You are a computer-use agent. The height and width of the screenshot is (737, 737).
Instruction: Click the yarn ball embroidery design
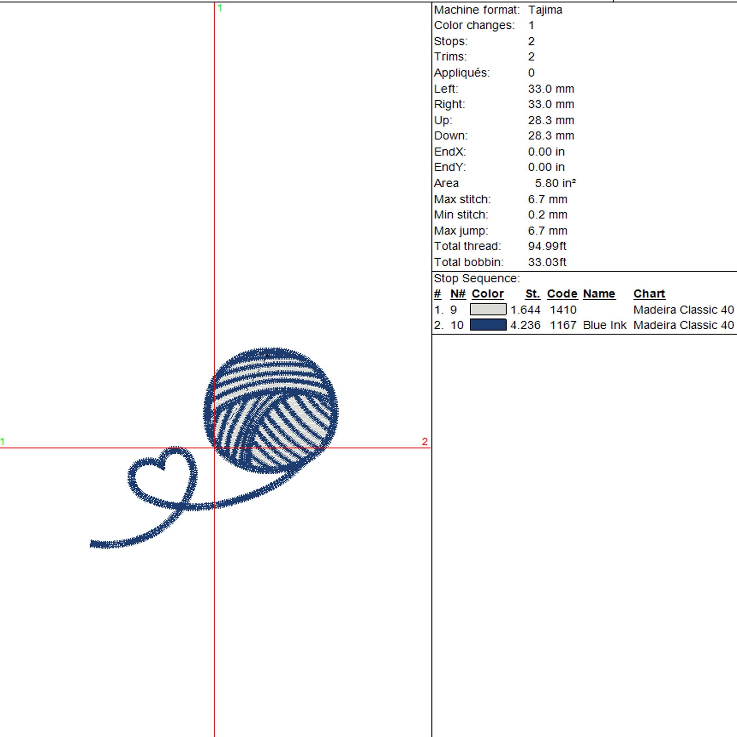click(271, 410)
